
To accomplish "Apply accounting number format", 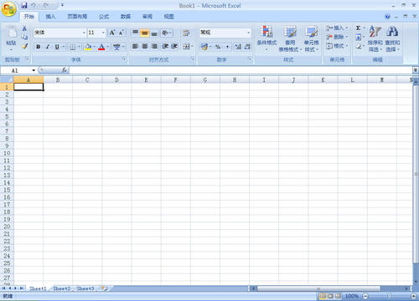I will [x=204, y=47].
